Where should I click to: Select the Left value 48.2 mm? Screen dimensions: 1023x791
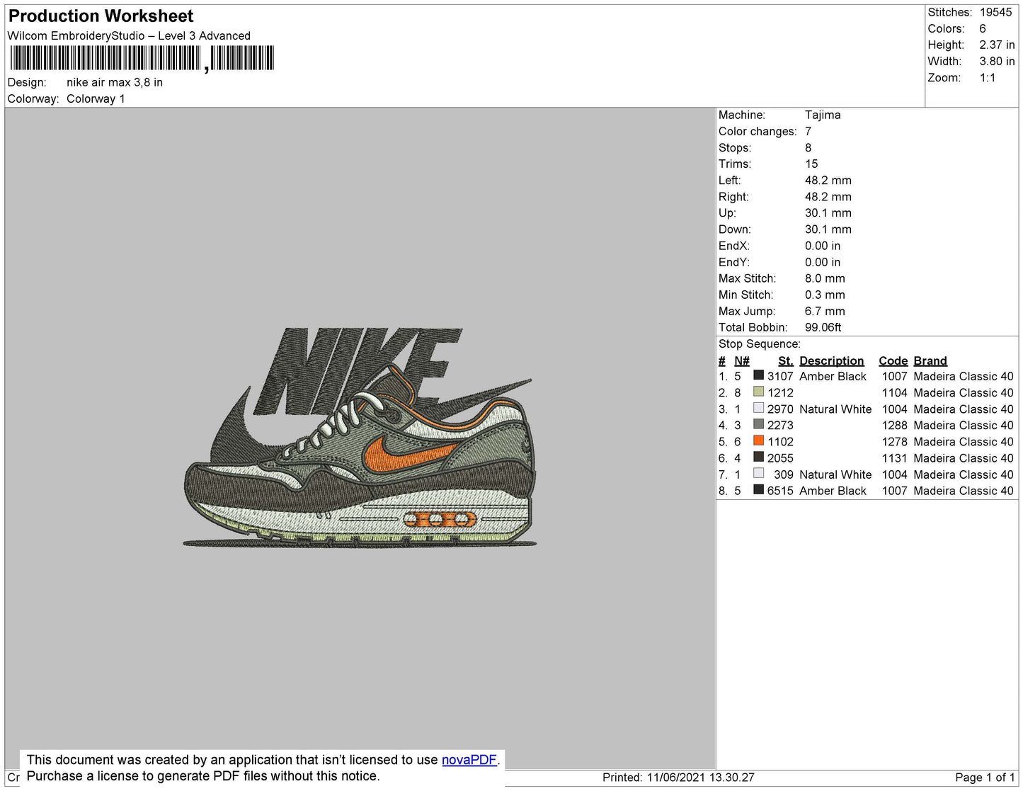[828, 180]
